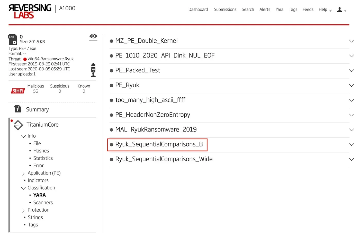This screenshot has width=360, height=233.
Task: Open the Yara menu item
Action: click(279, 10)
